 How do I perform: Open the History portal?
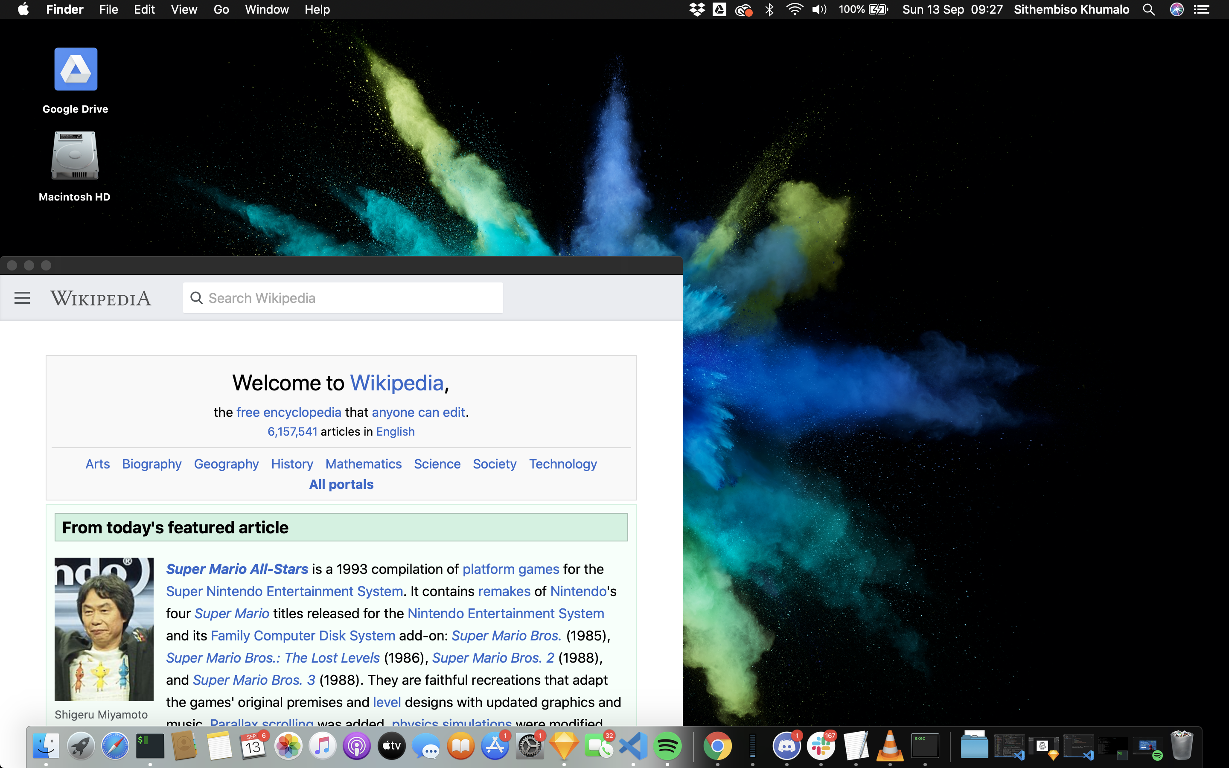tap(292, 464)
